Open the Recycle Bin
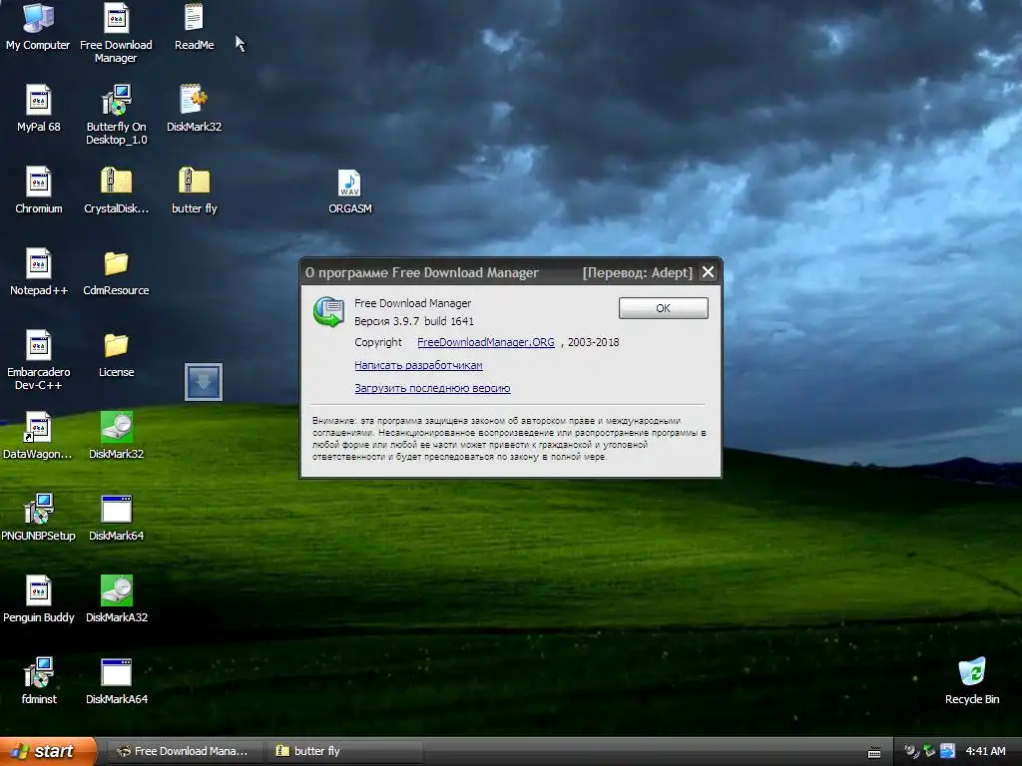The width and height of the screenshot is (1022, 766). coord(972,681)
